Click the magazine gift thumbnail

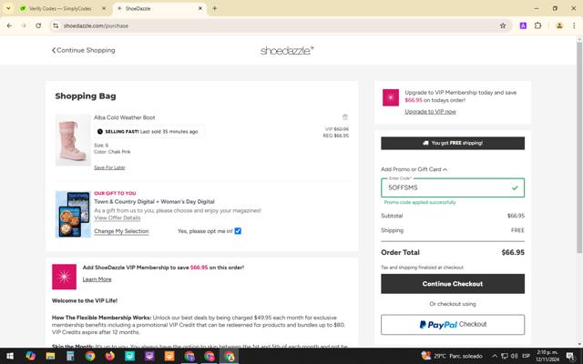(73, 215)
